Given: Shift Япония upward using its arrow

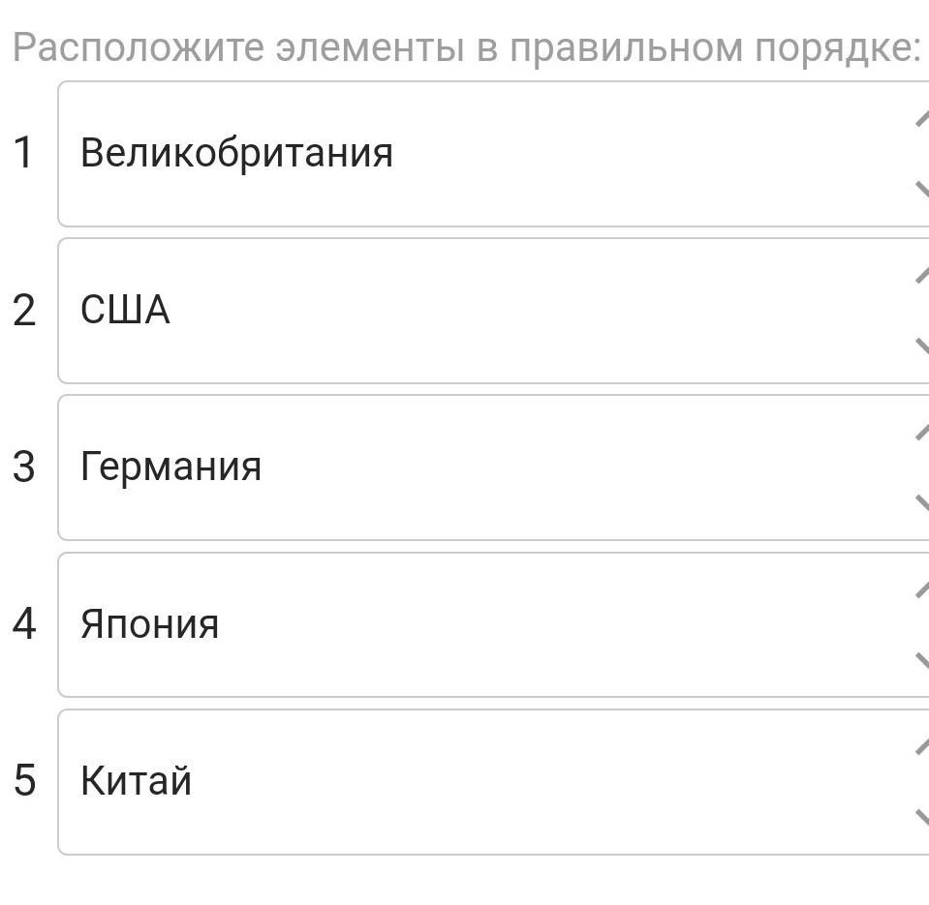Looking at the screenshot, I should pyautogui.click(x=922, y=589).
